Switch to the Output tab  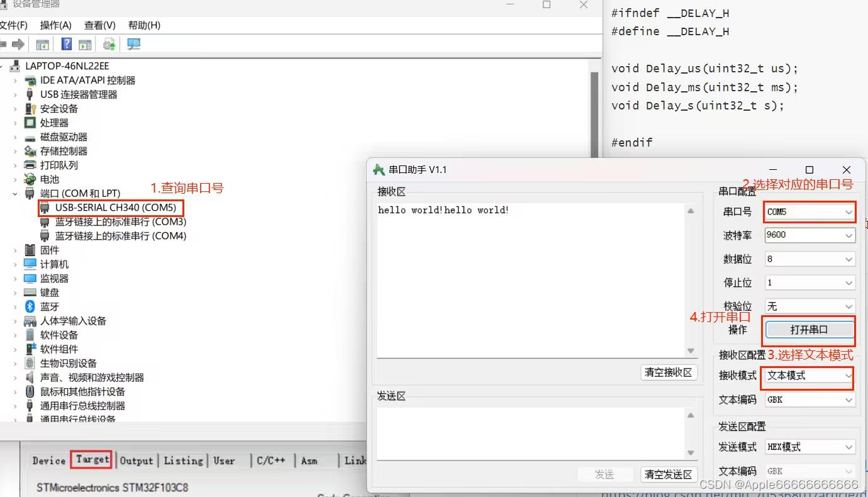click(x=136, y=461)
